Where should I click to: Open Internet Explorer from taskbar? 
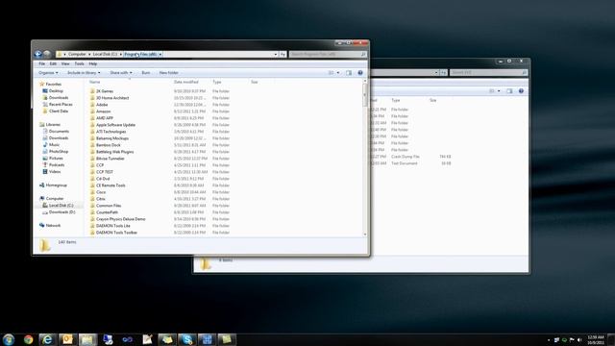[x=47, y=339]
